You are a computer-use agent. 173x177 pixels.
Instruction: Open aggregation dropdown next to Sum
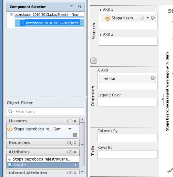(70, 129)
